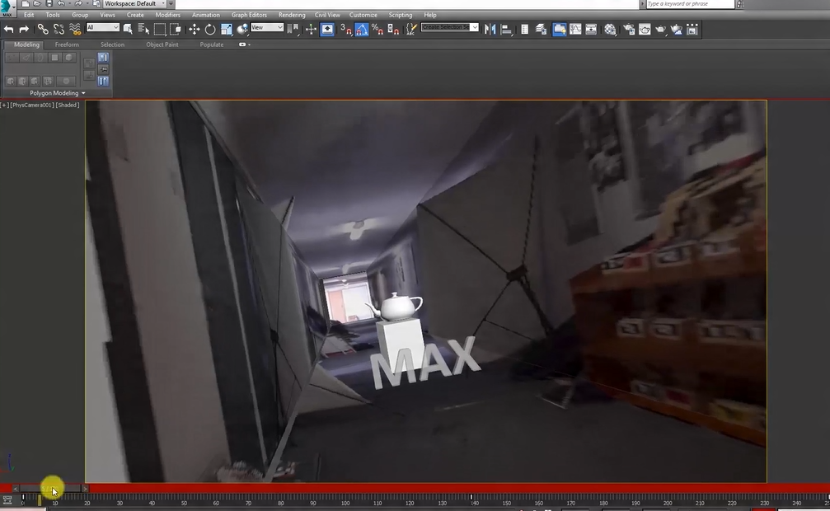Open the Workspace: Default dropdown

135,3
